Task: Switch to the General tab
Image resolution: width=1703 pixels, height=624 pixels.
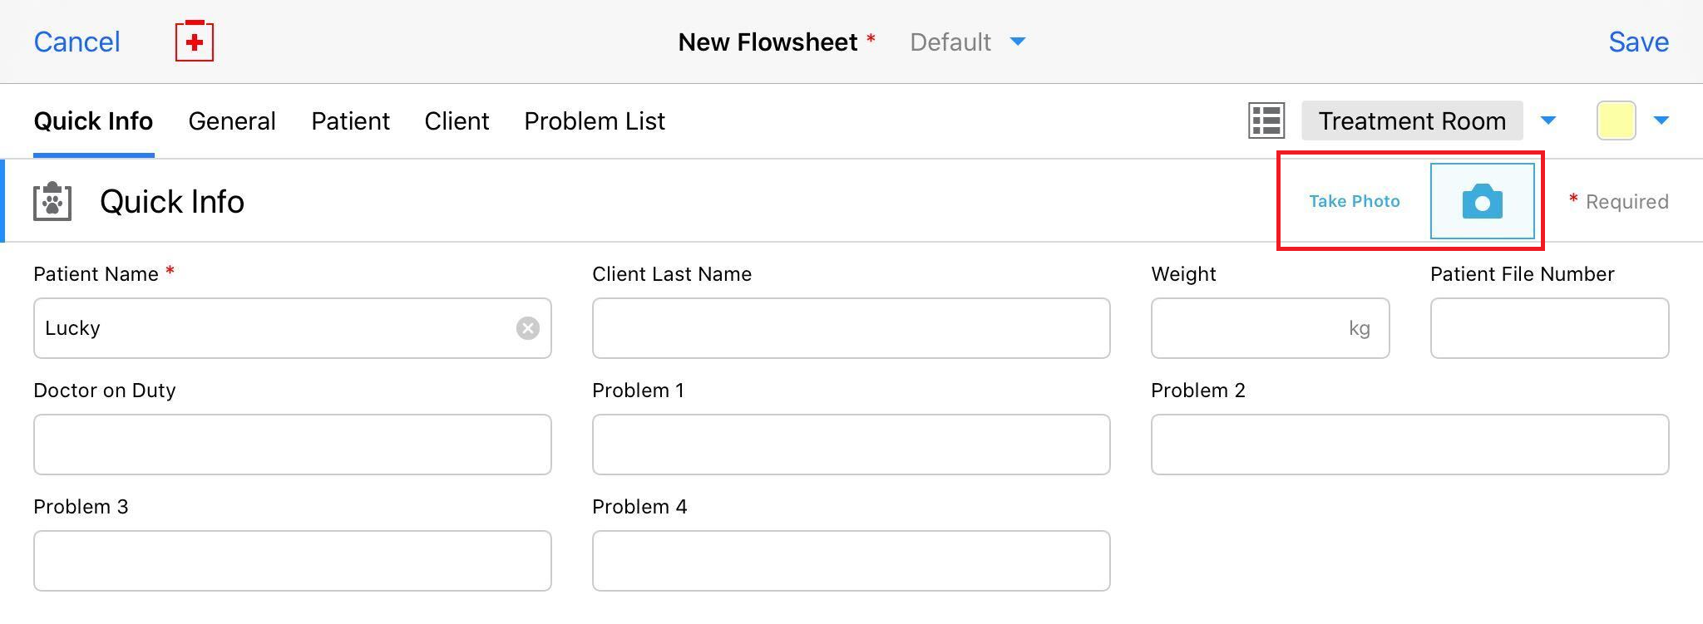Action: pos(232,121)
